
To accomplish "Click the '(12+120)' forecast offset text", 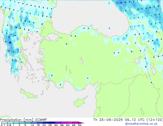I will click(155, 120).
